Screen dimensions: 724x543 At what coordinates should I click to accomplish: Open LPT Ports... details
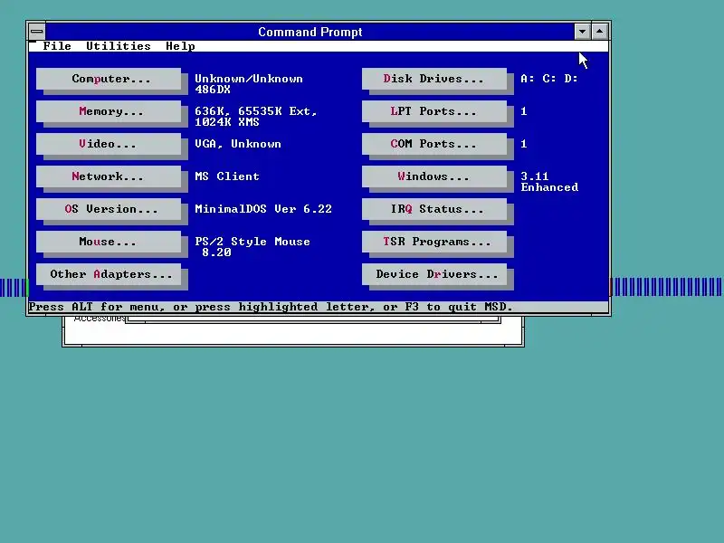coord(434,111)
